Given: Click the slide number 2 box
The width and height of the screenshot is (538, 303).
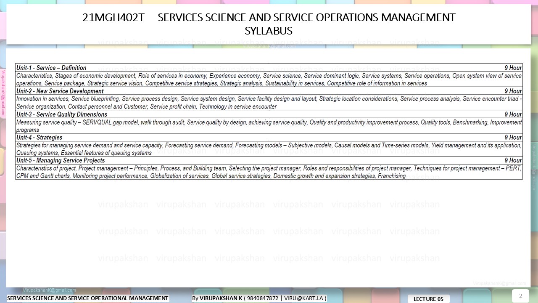Looking at the screenshot, I should click(x=520, y=296).
